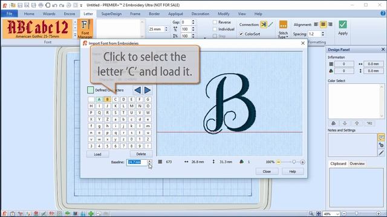The width and height of the screenshot is (387, 217).
Task: Expand the font gallery dropdown
Action: 75,36
